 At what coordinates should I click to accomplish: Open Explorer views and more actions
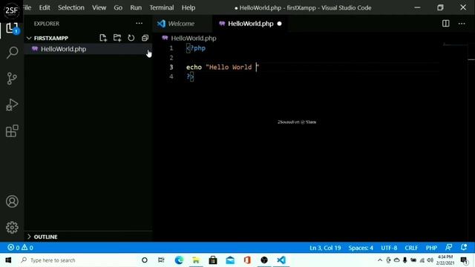point(139,23)
